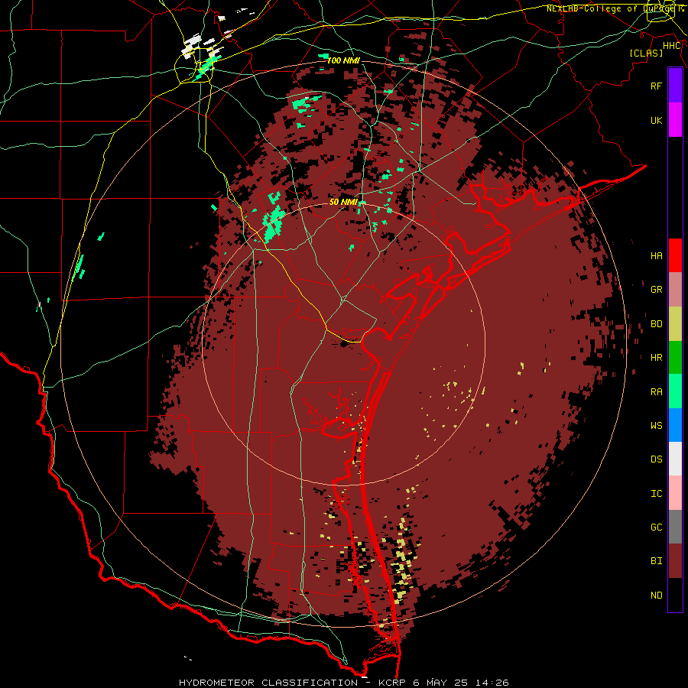Click the IC legend label
The width and height of the screenshot is (688, 688).
click(656, 494)
